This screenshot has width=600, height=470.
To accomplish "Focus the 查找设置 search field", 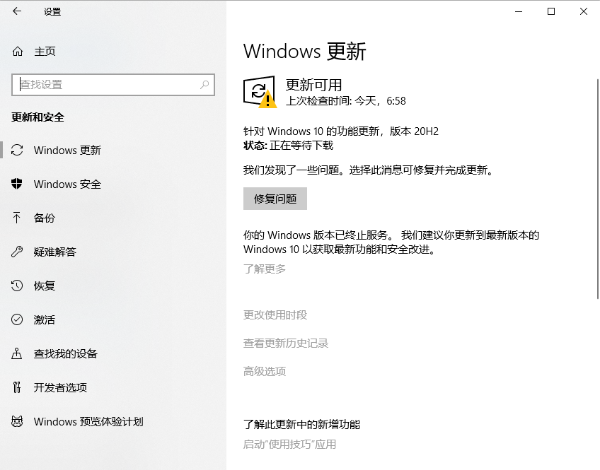I will click(113, 84).
